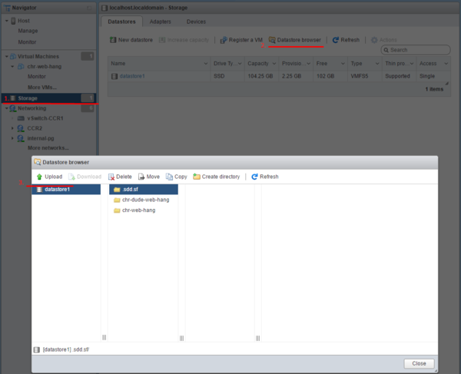Collapse the chr-web-hang VM node
Screen dimensions: 461x374
pyautogui.click(x=12, y=66)
